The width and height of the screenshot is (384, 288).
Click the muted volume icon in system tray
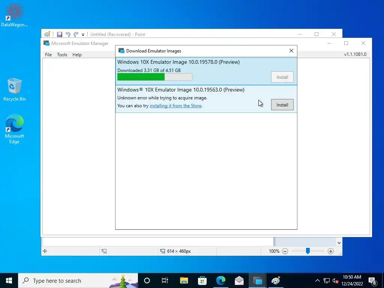click(x=335, y=280)
